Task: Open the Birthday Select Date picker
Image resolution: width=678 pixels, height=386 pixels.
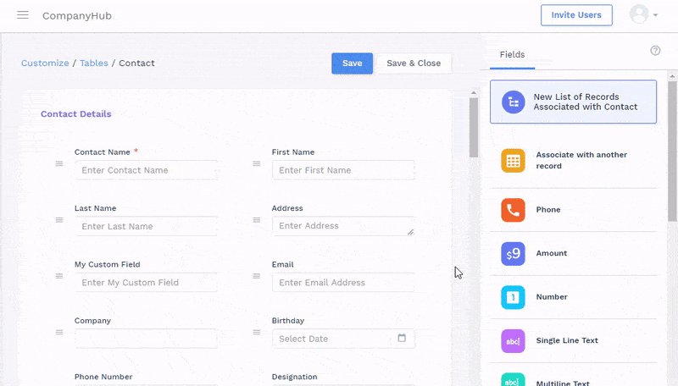Action: pos(336,339)
